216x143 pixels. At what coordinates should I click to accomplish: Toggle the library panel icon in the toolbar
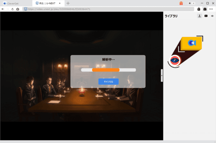point(205,9)
